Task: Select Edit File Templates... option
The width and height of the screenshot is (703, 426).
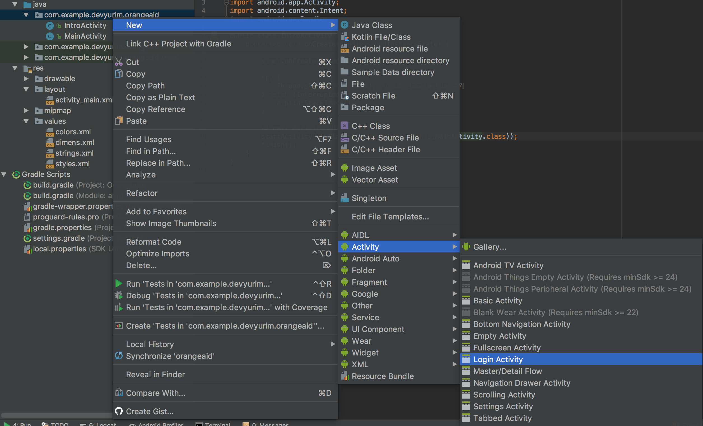Action: tap(399, 216)
